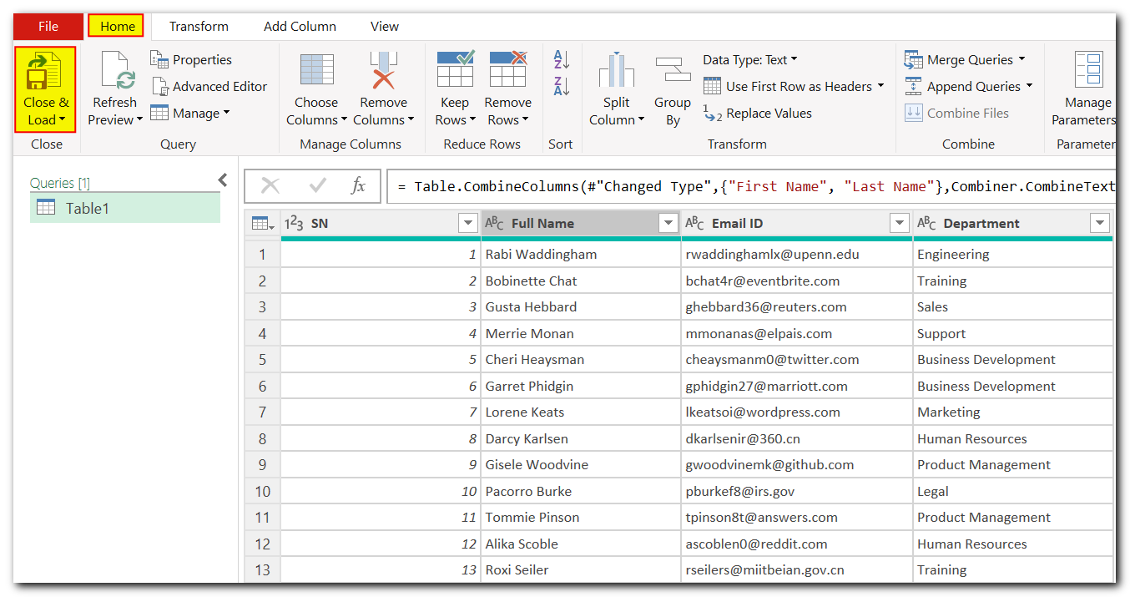Click Append Queries
This screenshot has height=597, width=1130.
pyautogui.click(x=968, y=86)
